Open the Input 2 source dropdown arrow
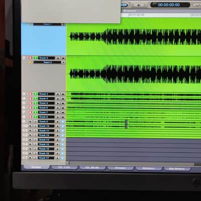Screen dimensions: 201x201 click(x=63, y=62)
